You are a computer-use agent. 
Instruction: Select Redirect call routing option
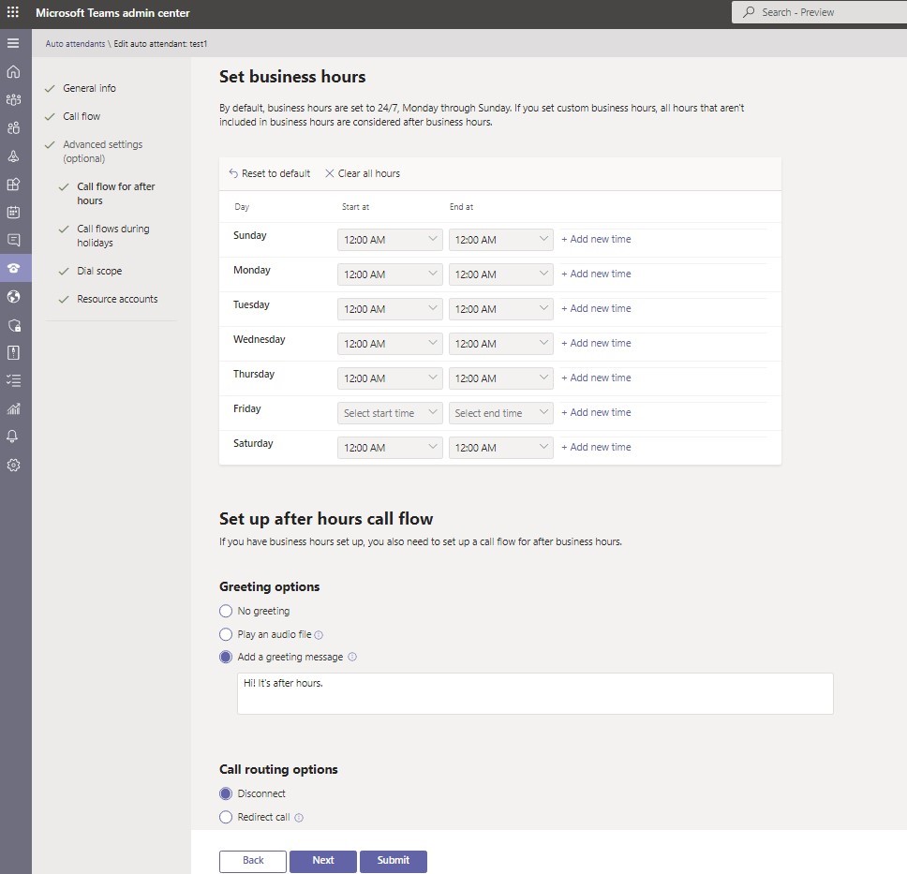coord(225,816)
